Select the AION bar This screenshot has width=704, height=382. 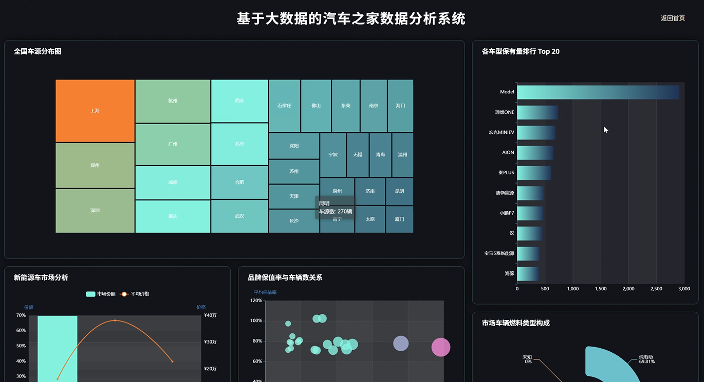click(x=535, y=153)
